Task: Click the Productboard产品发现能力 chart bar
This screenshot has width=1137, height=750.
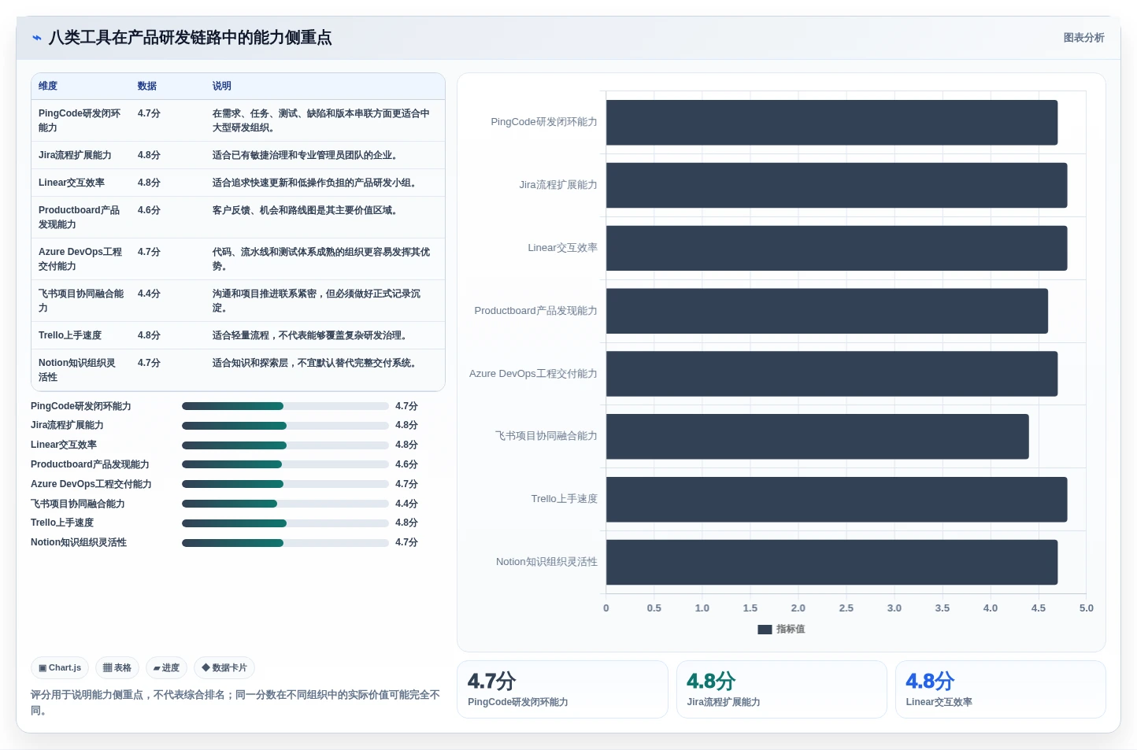Action: (827, 311)
